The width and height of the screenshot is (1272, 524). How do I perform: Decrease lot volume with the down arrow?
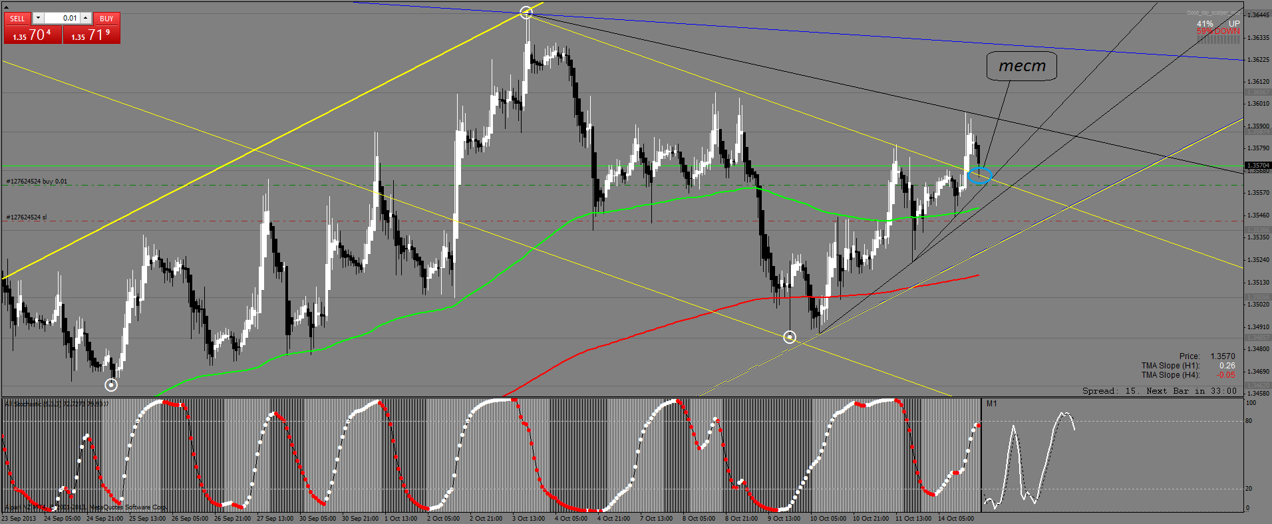(38, 18)
